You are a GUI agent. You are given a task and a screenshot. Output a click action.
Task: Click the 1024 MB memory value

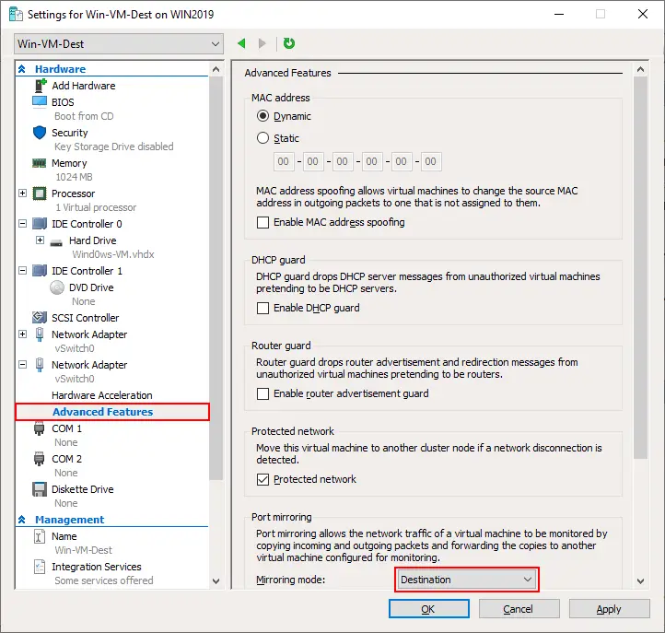tap(74, 177)
